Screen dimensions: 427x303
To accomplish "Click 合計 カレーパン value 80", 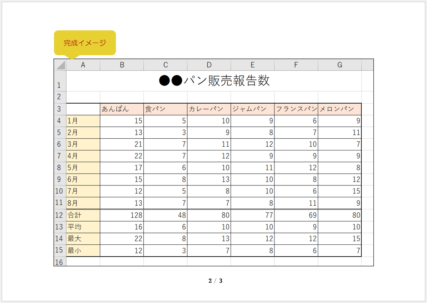I will (x=209, y=215).
